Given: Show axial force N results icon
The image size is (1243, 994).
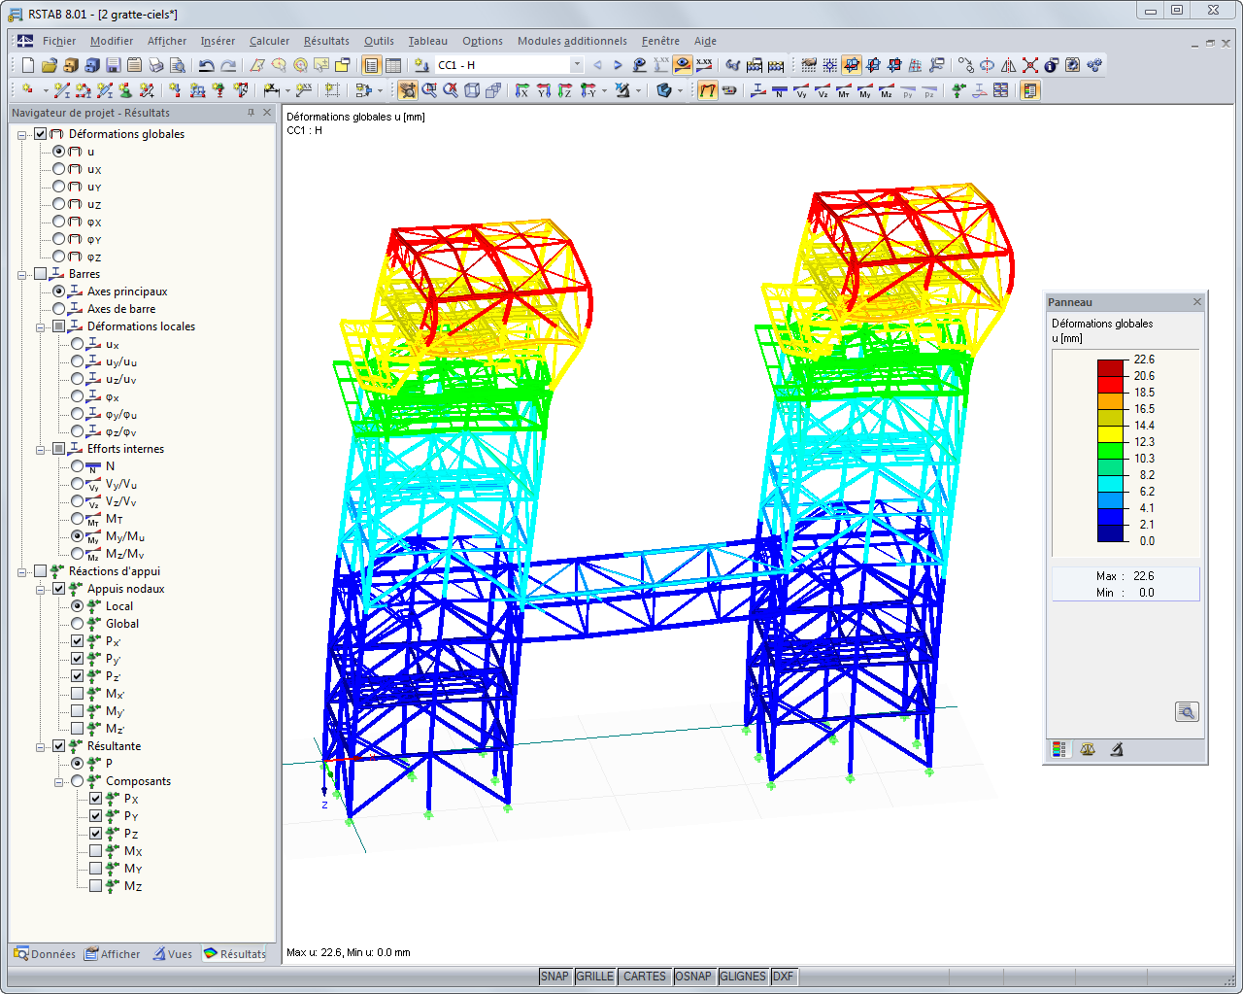Looking at the screenshot, I should click(779, 91).
